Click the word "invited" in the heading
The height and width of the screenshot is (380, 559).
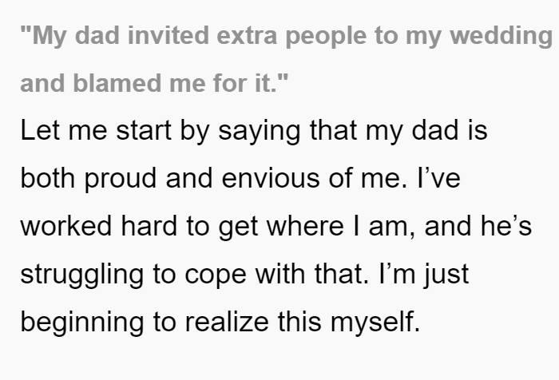(x=168, y=35)
